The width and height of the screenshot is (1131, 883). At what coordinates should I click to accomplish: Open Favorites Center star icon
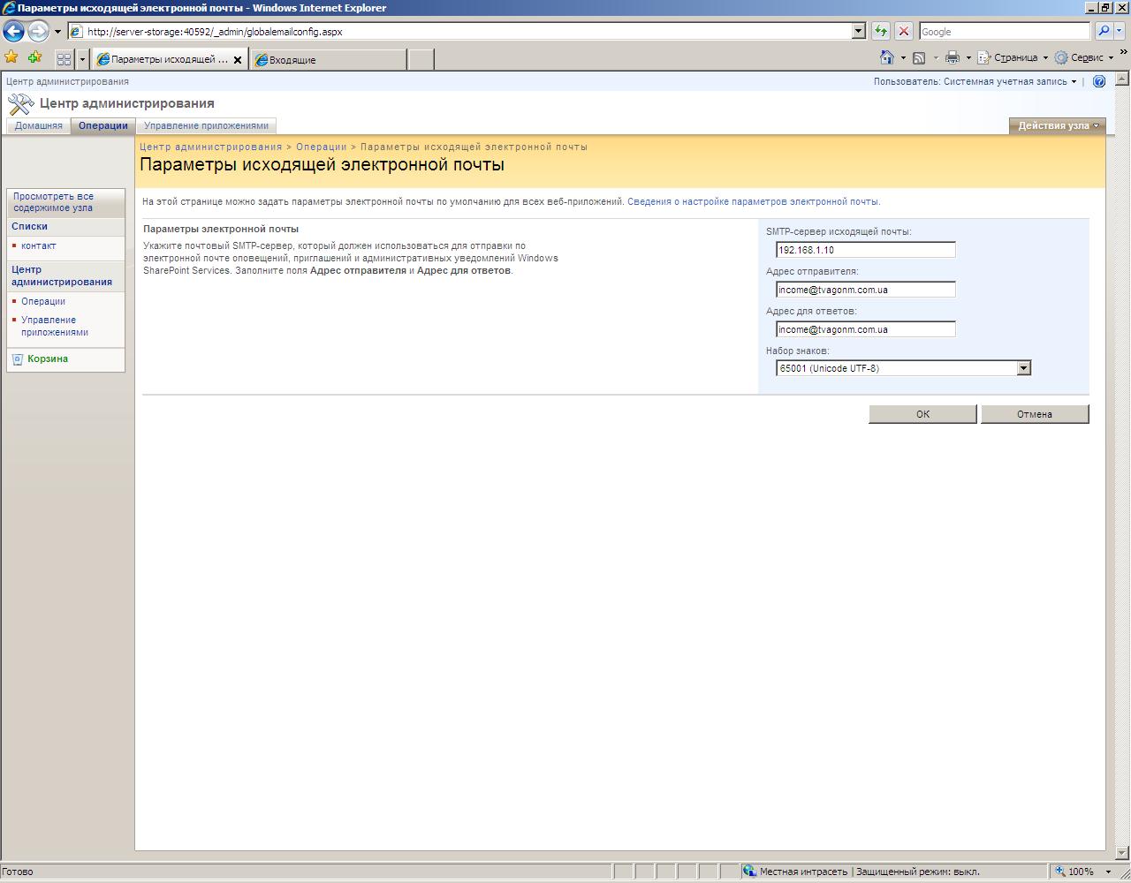(11, 58)
